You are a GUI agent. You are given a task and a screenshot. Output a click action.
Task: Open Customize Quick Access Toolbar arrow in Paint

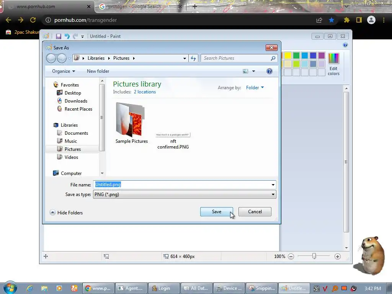[82, 37]
